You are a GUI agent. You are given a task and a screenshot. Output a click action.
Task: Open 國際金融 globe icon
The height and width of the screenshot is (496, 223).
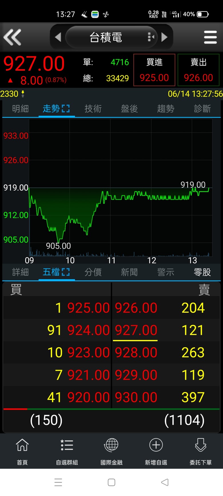(x=111, y=445)
